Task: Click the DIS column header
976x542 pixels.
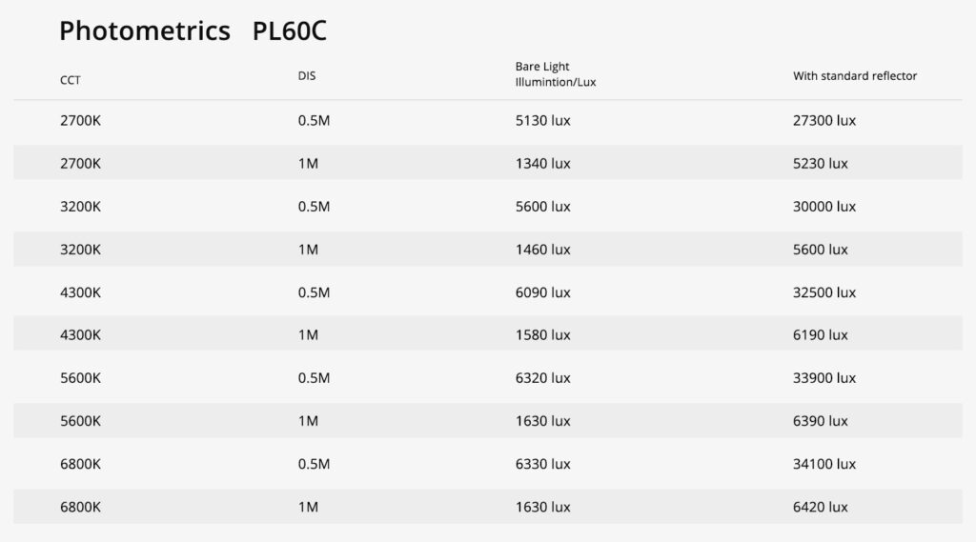Action: pos(307,76)
